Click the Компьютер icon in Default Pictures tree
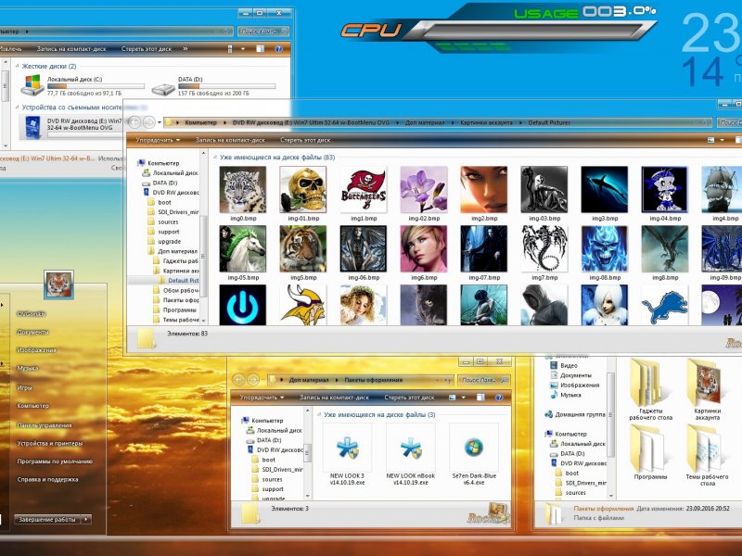The image size is (742, 556). (141, 163)
